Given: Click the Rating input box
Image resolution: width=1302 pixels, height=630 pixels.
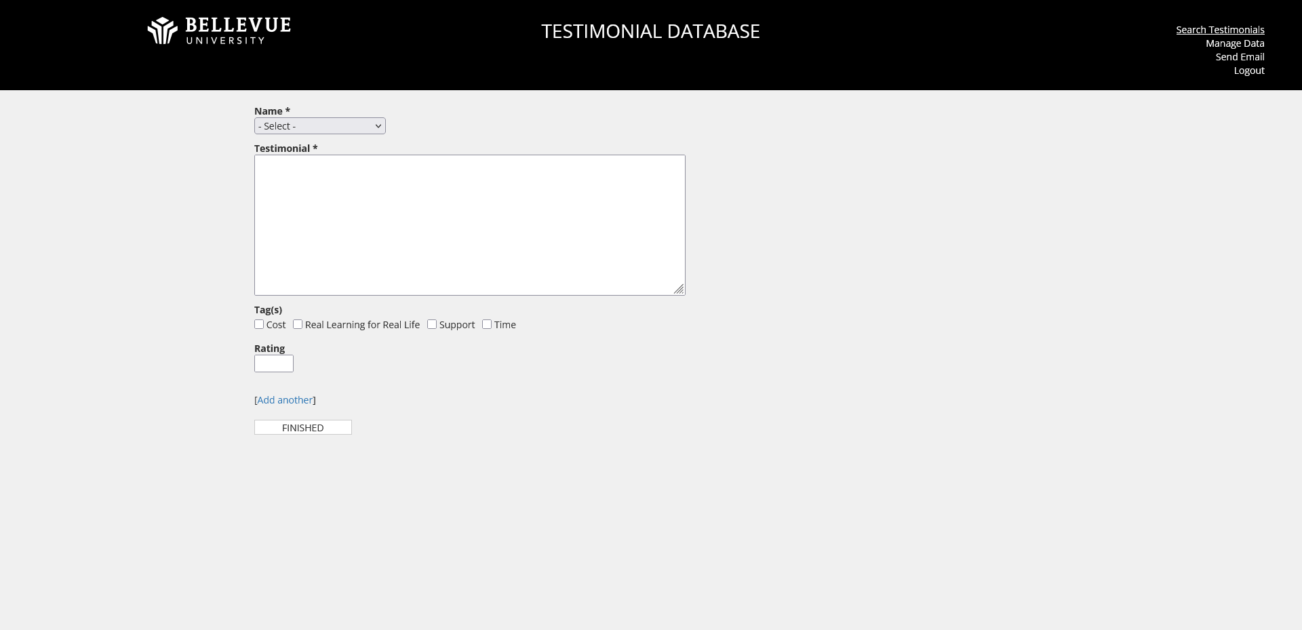Looking at the screenshot, I should [273, 363].
